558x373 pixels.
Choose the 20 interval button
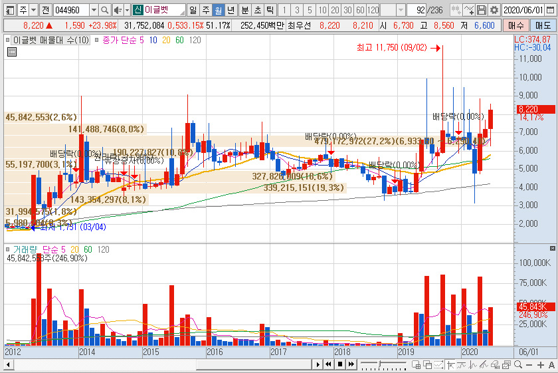[x=335, y=10]
